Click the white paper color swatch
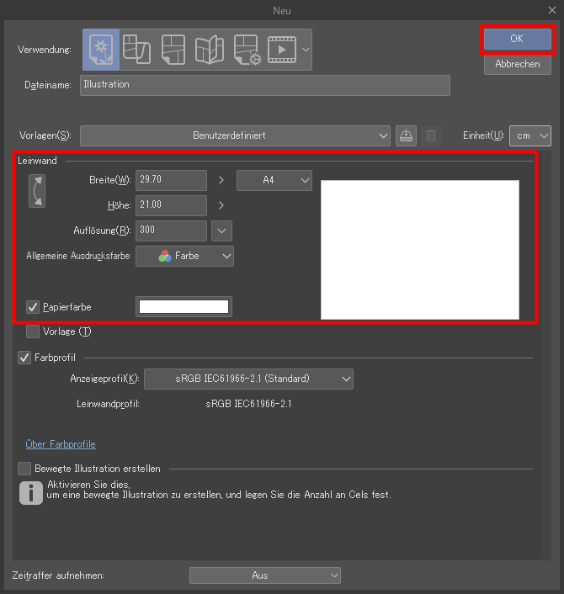Image resolution: width=564 pixels, height=594 pixels. pos(184,306)
